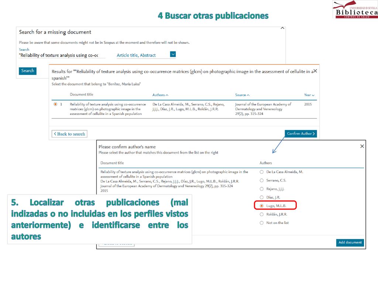Click the Authors header in confirm dialog
The height and width of the screenshot is (283, 378).
coord(266,163)
